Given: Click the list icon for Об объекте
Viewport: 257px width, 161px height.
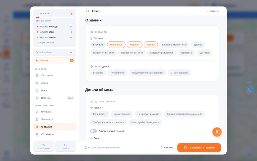Looking at the screenshot, I should (37, 134).
